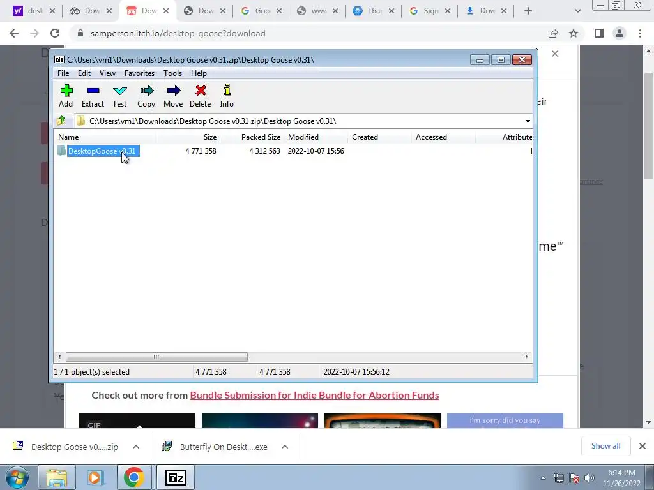Open Windows Explorer from the taskbar
This screenshot has height=490, width=654.
click(x=57, y=478)
